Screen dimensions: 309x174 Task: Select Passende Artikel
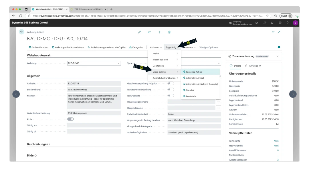pyautogui.click(x=200, y=72)
